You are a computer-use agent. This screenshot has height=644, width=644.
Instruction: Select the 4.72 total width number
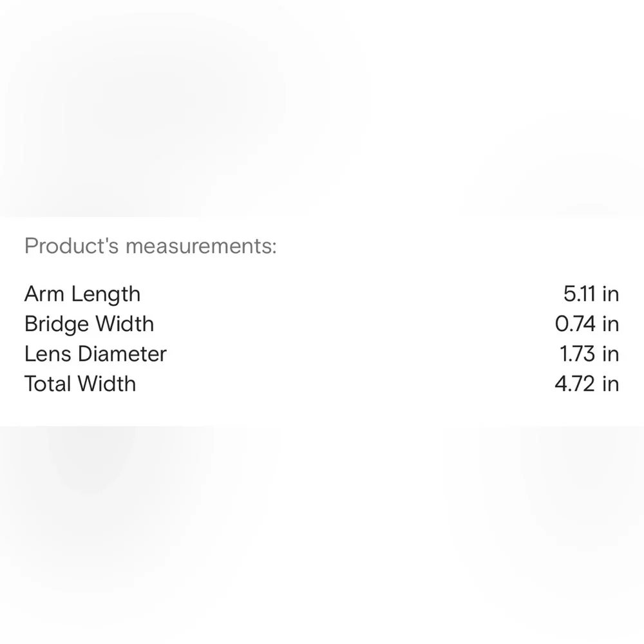574,384
